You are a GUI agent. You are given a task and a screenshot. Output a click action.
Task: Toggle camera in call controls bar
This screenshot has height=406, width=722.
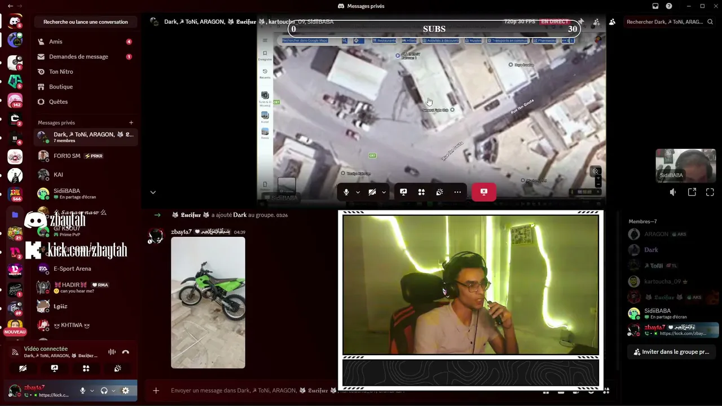pos(372,192)
